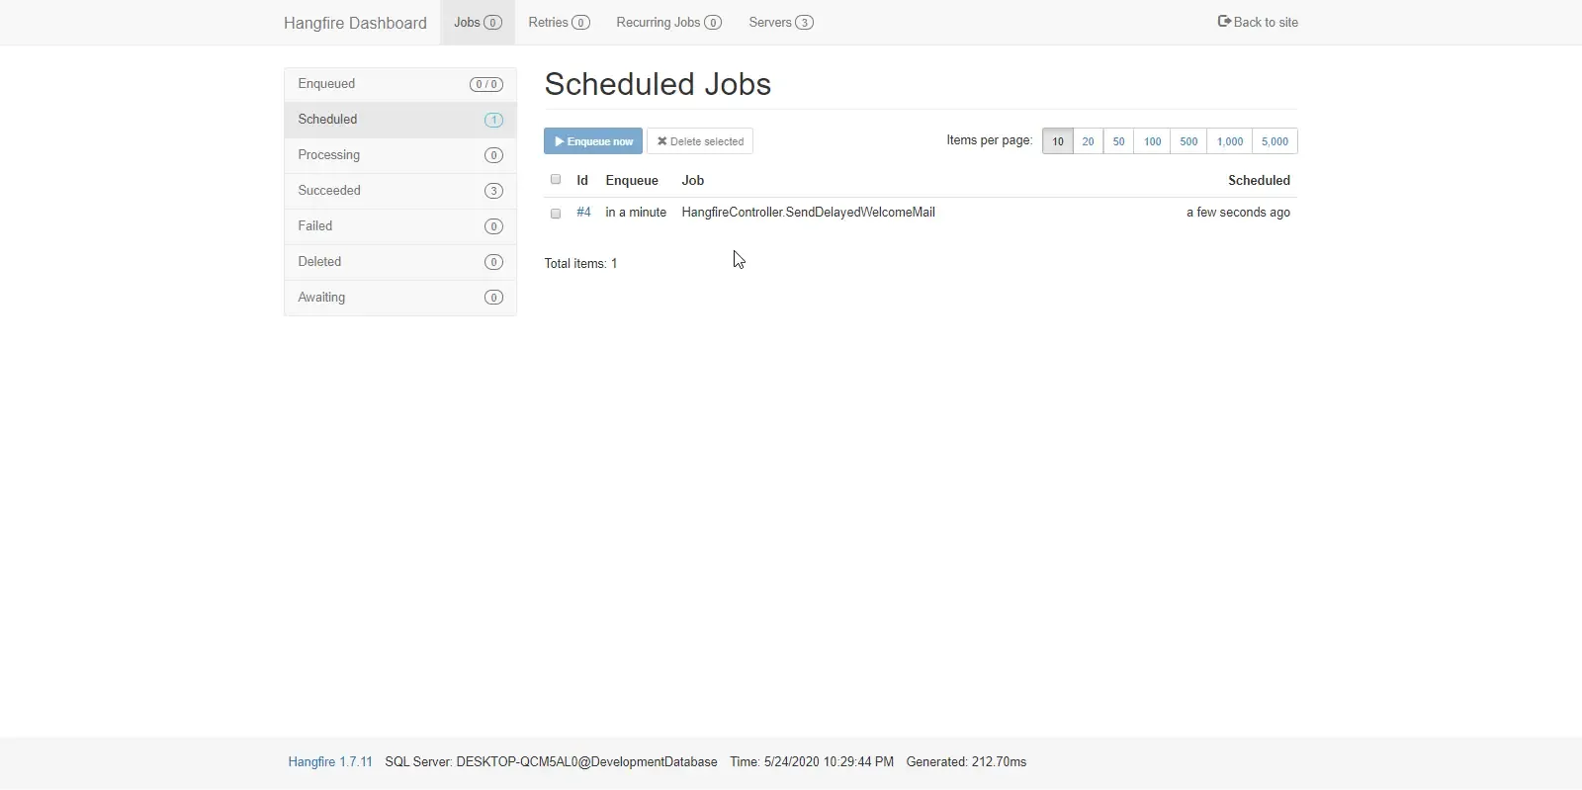The width and height of the screenshot is (1582, 790).
Task: Select the Jobs tab in navbar
Action: 478,23
